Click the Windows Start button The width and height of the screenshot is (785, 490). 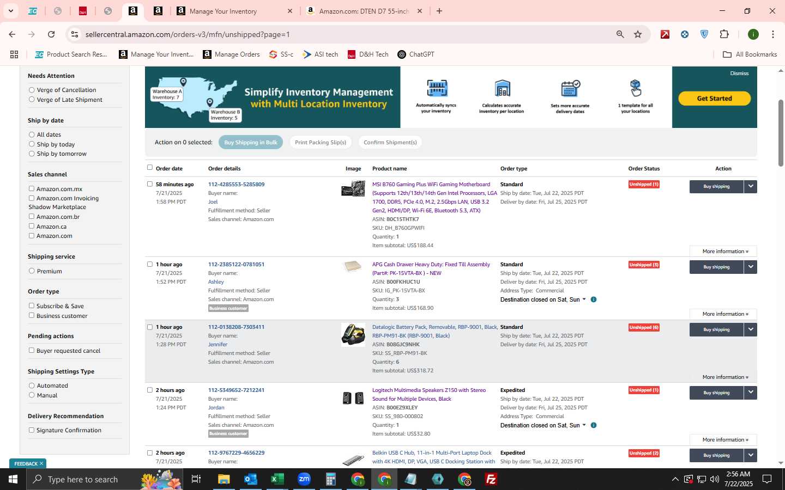pyautogui.click(x=13, y=479)
